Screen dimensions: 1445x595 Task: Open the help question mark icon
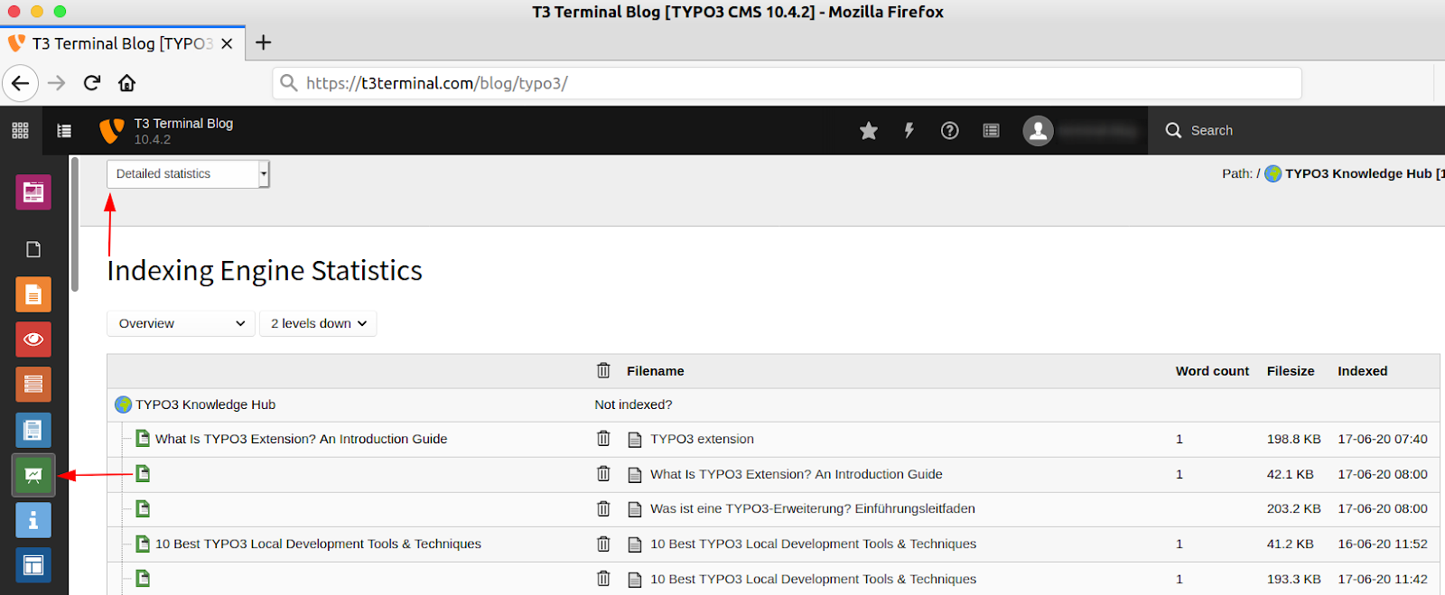tap(950, 131)
